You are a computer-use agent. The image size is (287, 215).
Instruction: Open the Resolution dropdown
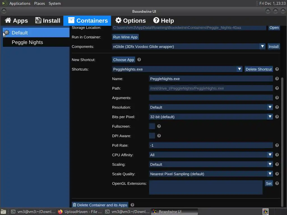pos(211,107)
